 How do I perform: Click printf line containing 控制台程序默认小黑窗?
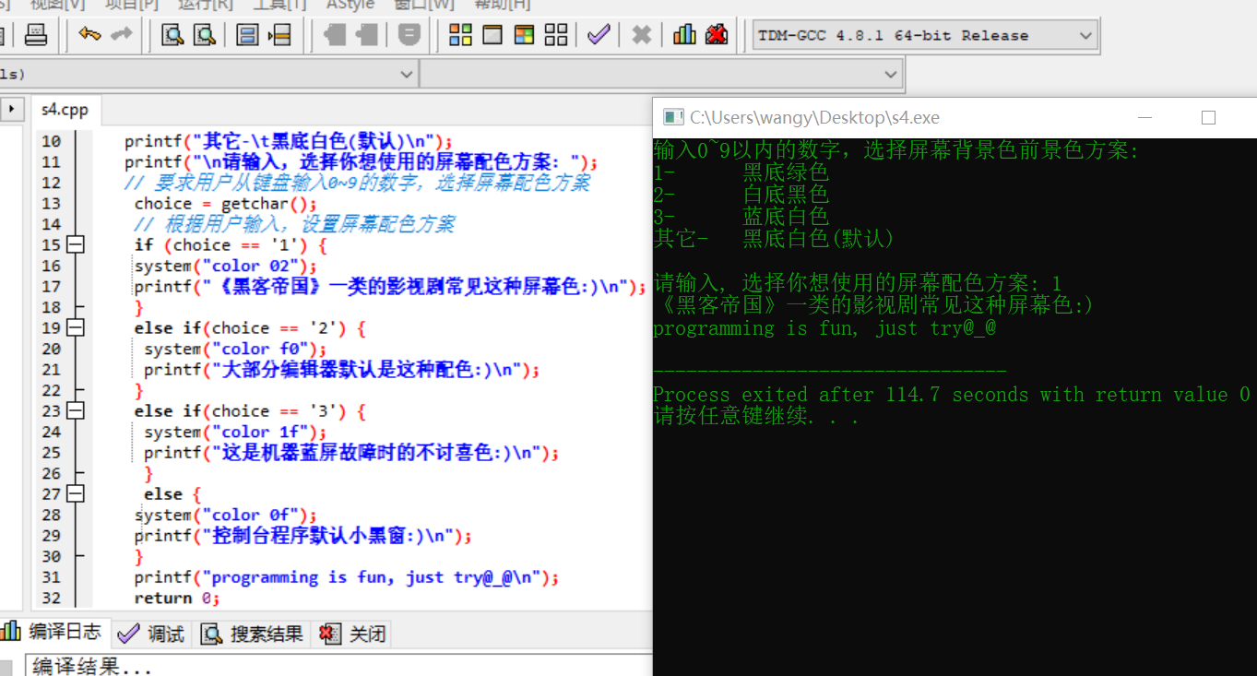tap(302, 536)
